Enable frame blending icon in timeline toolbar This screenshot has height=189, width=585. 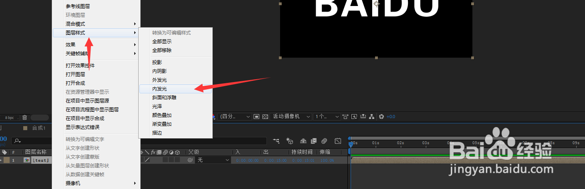click(x=314, y=141)
